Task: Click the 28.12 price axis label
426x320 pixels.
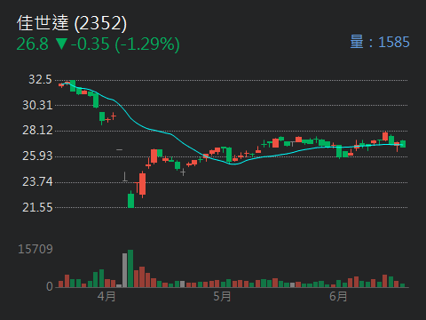Action: pyautogui.click(x=37, y=131)
